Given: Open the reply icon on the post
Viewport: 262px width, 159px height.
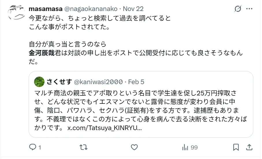Looking at the screenshot, I should pyautogui.click(x=33, y=147).
